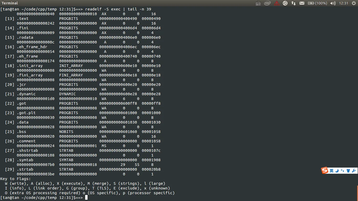
Task: Open the keyboard input indicator in top panel
Action: coord(258,3)
